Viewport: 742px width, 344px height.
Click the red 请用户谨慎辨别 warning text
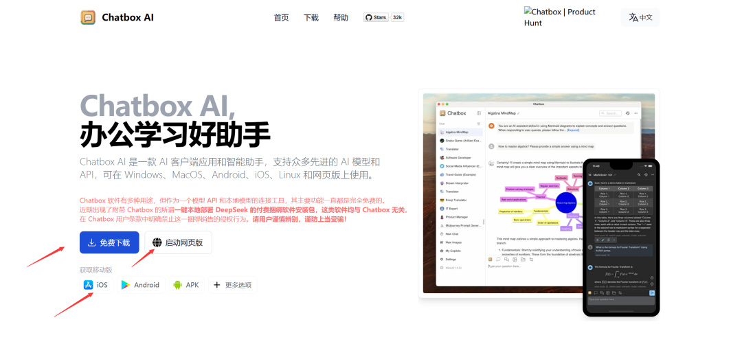coord(299,219)
